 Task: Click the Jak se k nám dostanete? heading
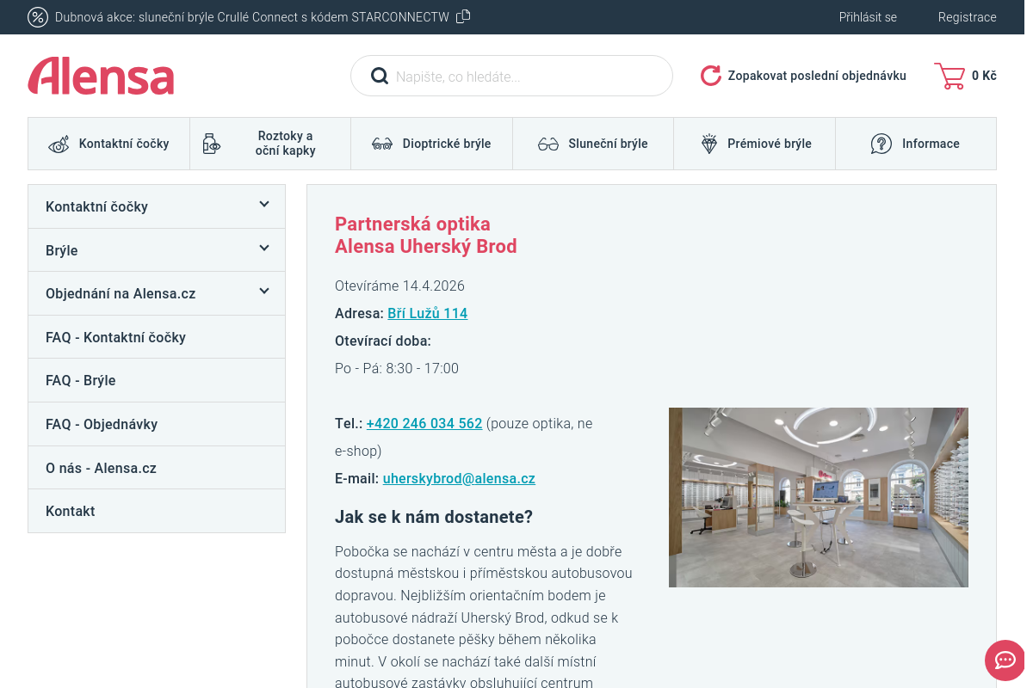click(434, 517)
